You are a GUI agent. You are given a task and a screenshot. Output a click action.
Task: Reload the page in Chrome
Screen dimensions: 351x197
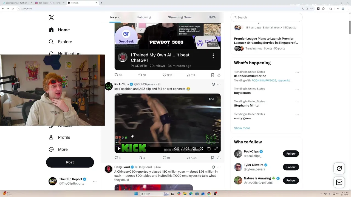pos(13,8)
